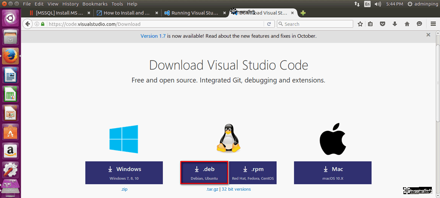Click the .tar.gz download link
The height and width of the screenshot is (198, 440).
[x=212, y=189]
